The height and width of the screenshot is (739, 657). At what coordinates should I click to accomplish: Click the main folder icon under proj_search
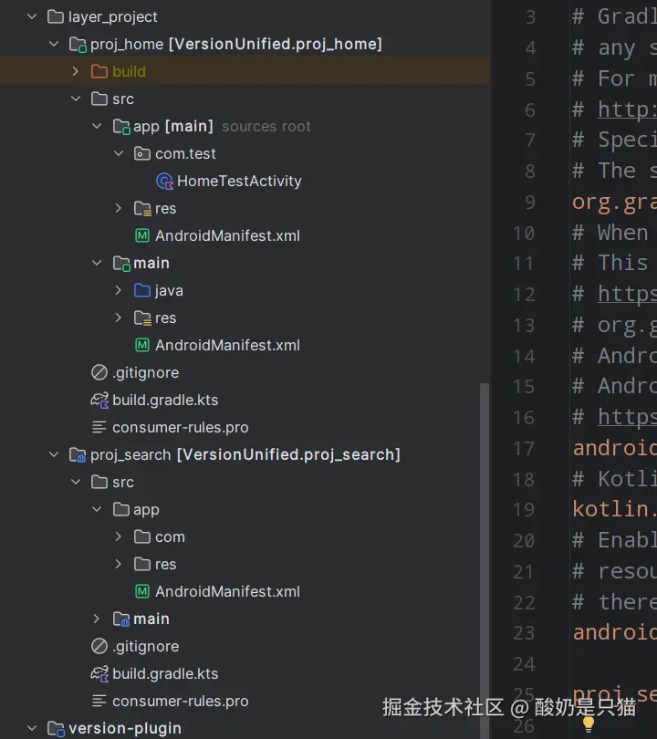pyautogui.click(x=121, y=619)
